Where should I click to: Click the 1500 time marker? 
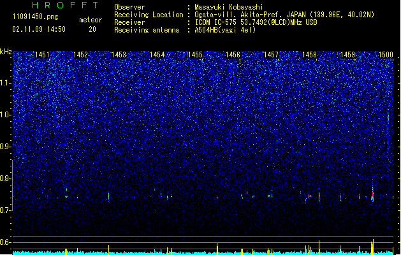pos(386,55)
